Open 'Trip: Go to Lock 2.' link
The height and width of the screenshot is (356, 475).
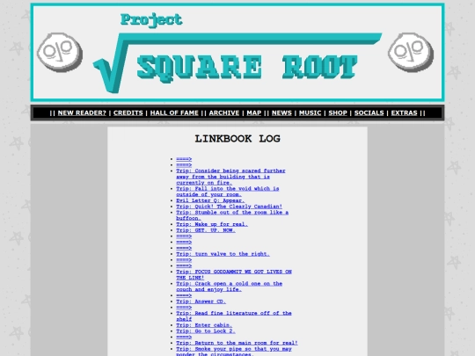(206, 331)
